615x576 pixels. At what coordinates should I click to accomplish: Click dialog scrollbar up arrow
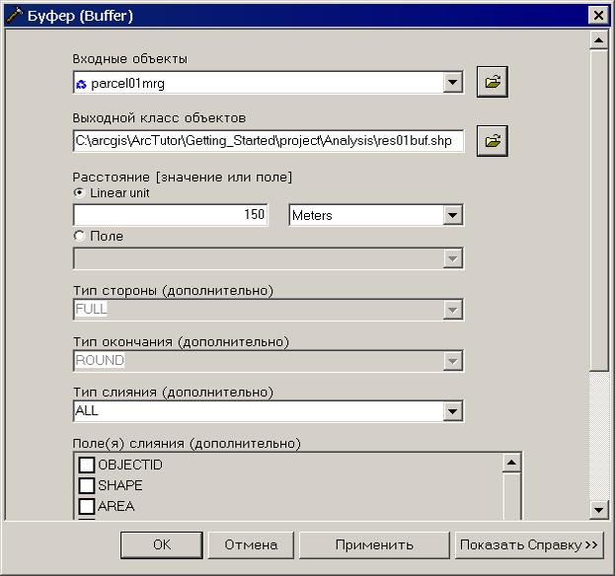(x=599, y=40)
